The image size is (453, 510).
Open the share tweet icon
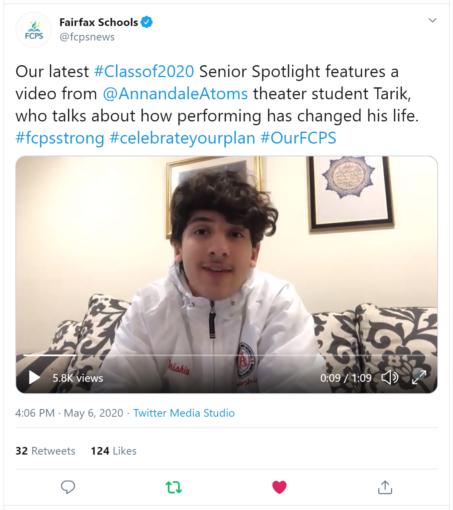(385, 487)
